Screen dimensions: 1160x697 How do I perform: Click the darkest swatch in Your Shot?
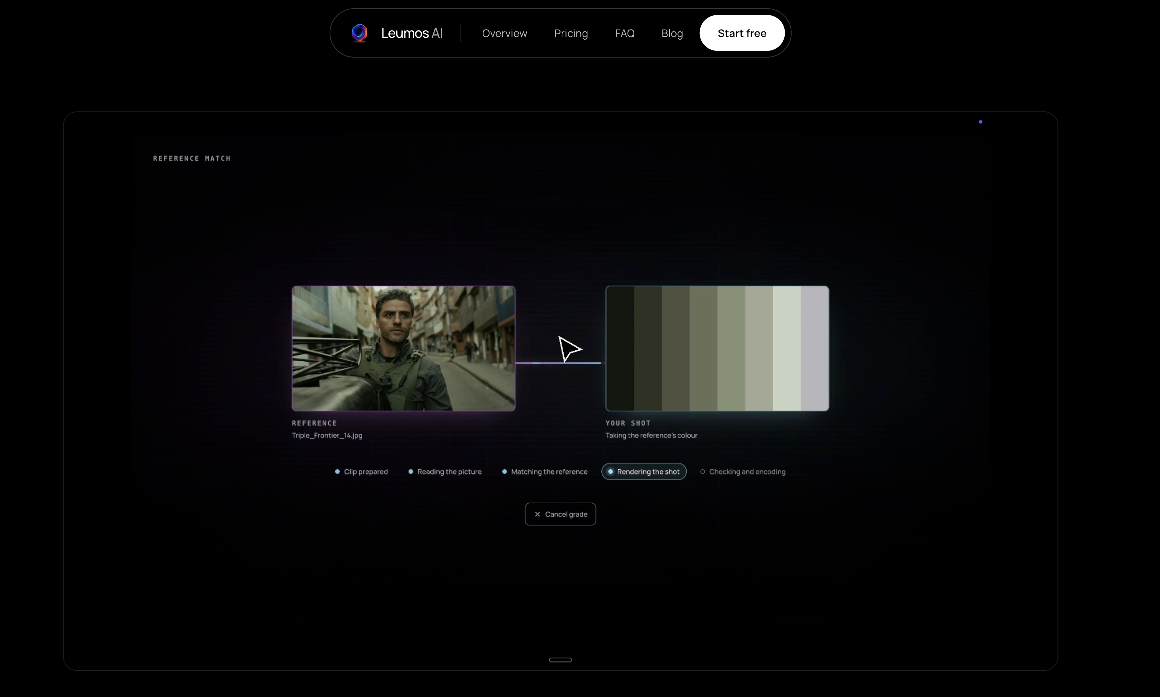620,348
